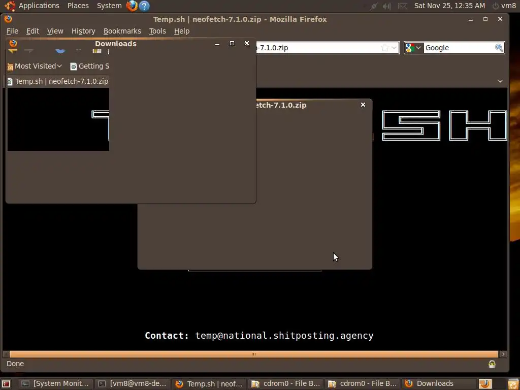Switch to System Monitor in the taskbar
The width and height of the screenshot is (520, 390).
coord(55,384)
